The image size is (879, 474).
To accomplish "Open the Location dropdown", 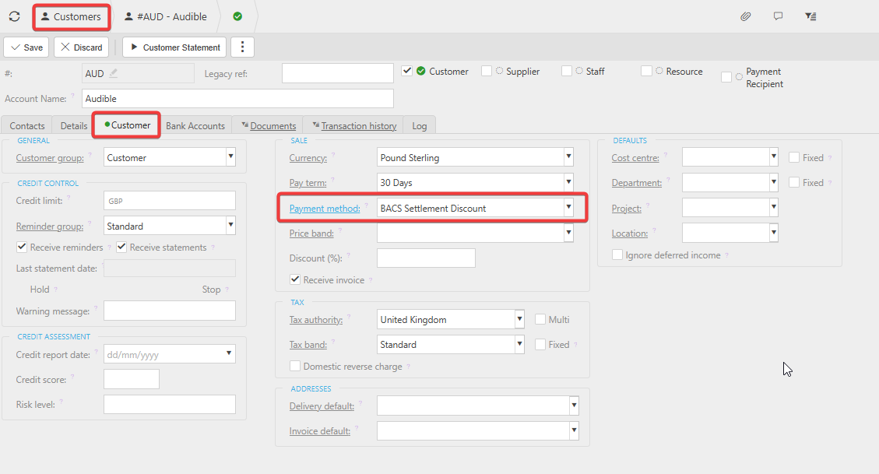I will [x=774, y=233].
